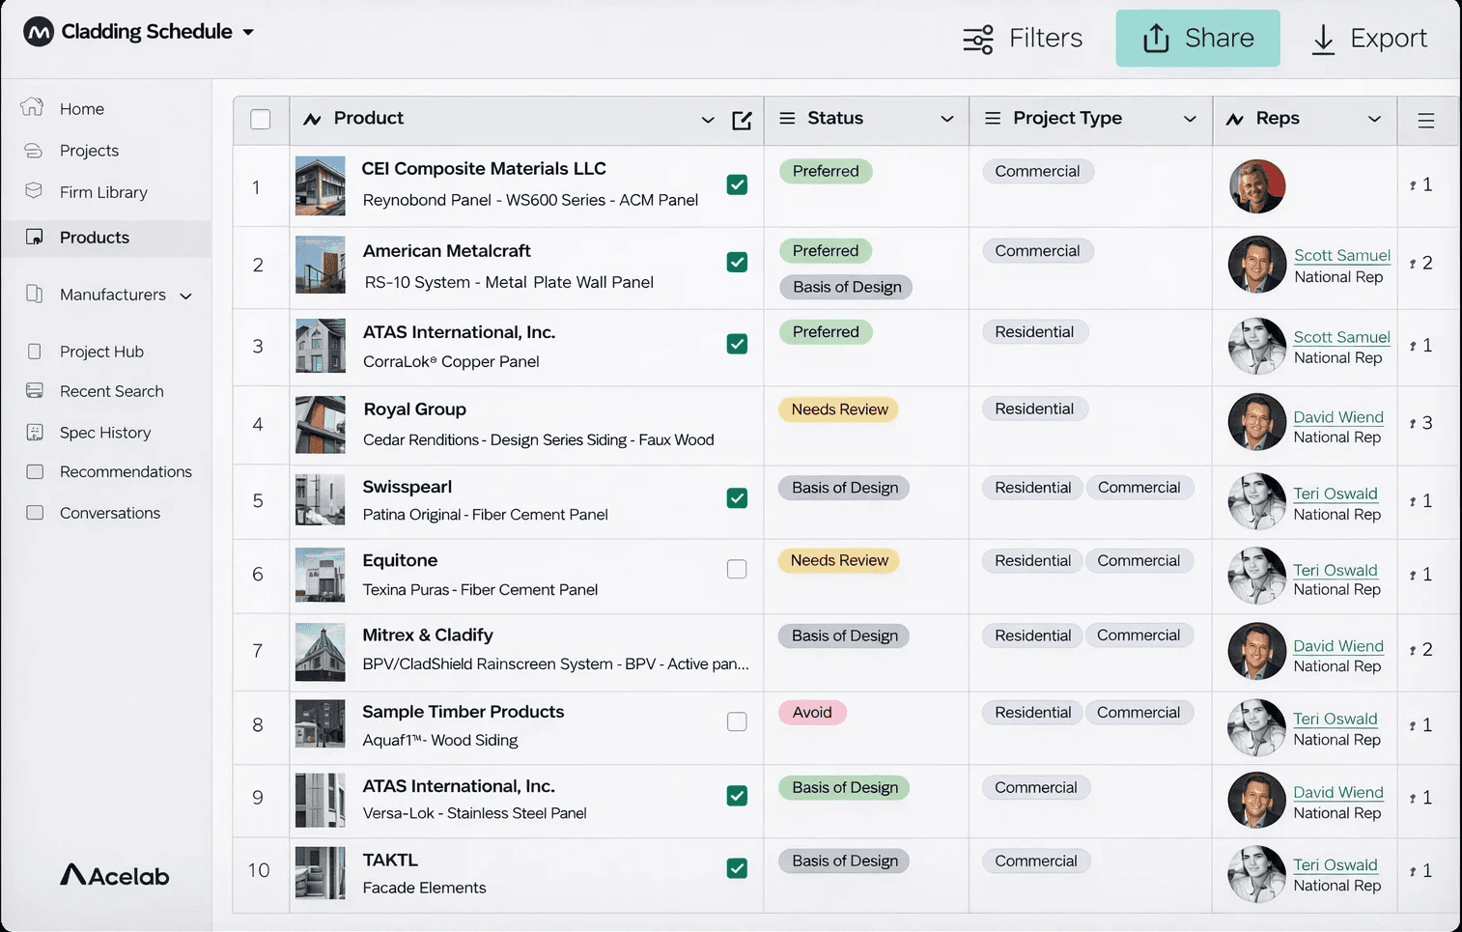Image resolution: width=1462 pixels, height=932 pixels.
Task: Click the Project Type column list icon
Action: [x=992, y=118]
